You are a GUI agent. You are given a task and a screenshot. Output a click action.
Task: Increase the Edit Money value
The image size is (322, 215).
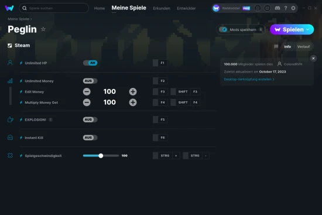[x=133, y=91]
